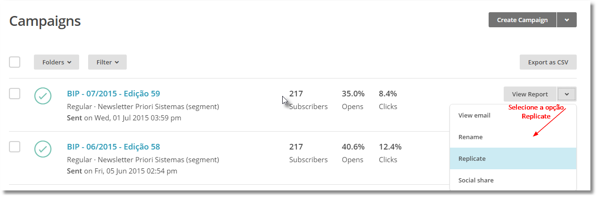
Task: Open campaign link BIP - 06/2015 - Edição 58
Action: pos(114,147)
